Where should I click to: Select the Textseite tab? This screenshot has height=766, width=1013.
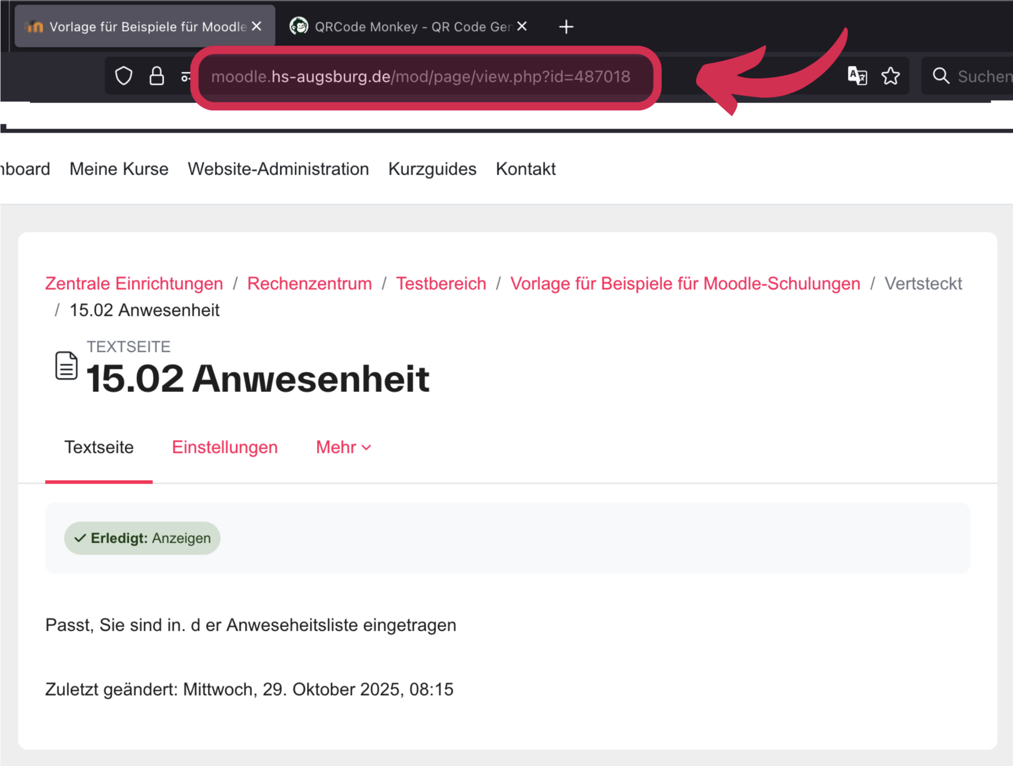99,447
